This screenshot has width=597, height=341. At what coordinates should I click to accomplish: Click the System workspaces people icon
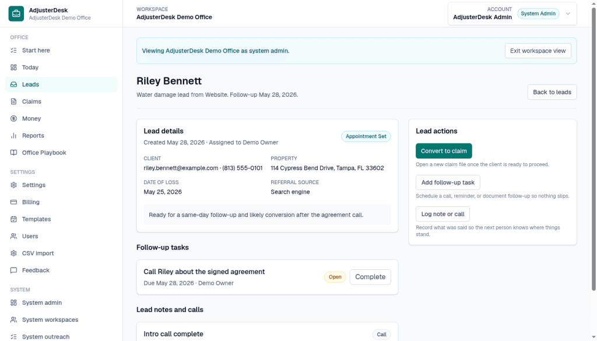tap(14, 319)
